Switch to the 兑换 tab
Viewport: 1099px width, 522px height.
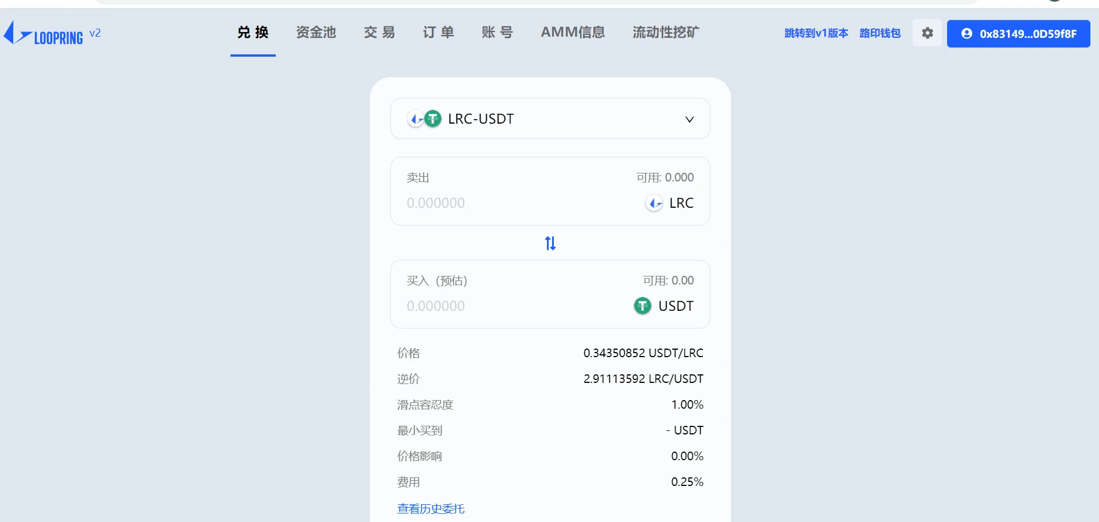point(253,32)
